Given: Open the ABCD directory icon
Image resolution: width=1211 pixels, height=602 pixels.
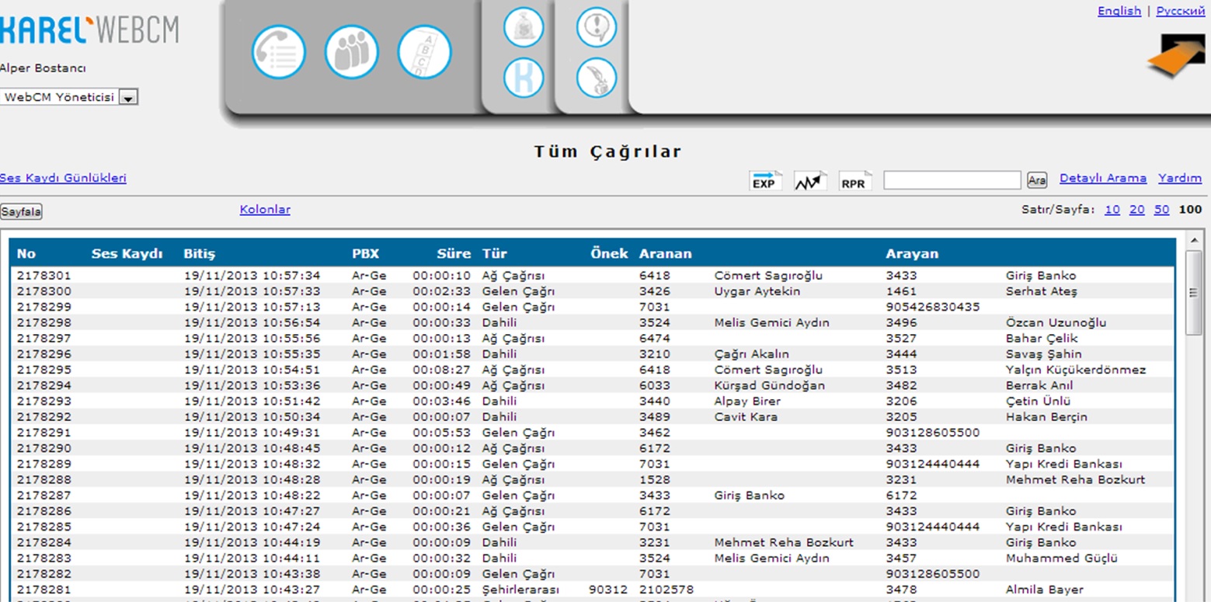Looking at the screenshot, I should [x=424, y=51].
